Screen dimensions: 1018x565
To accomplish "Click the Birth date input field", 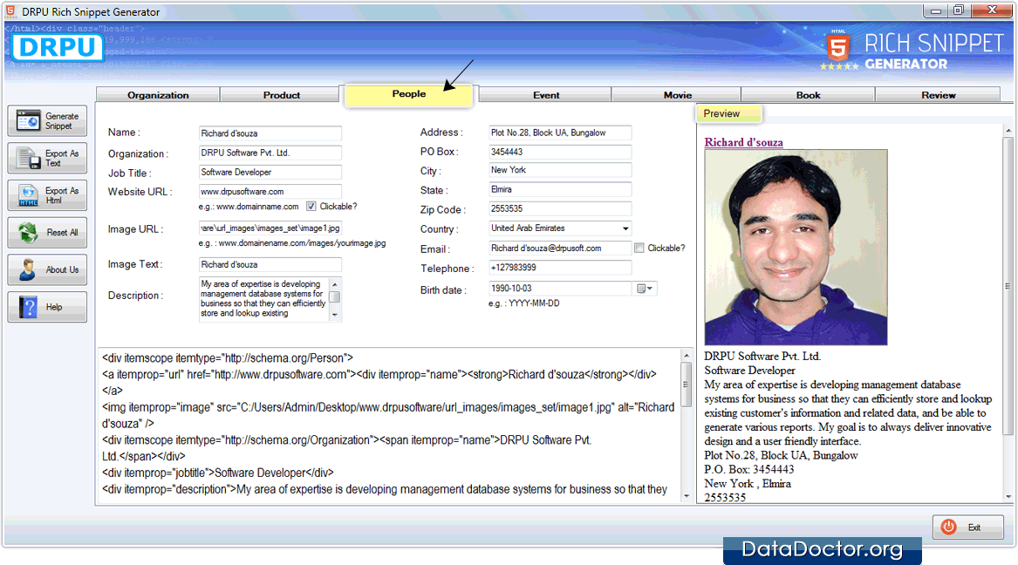I will (560, 288).
